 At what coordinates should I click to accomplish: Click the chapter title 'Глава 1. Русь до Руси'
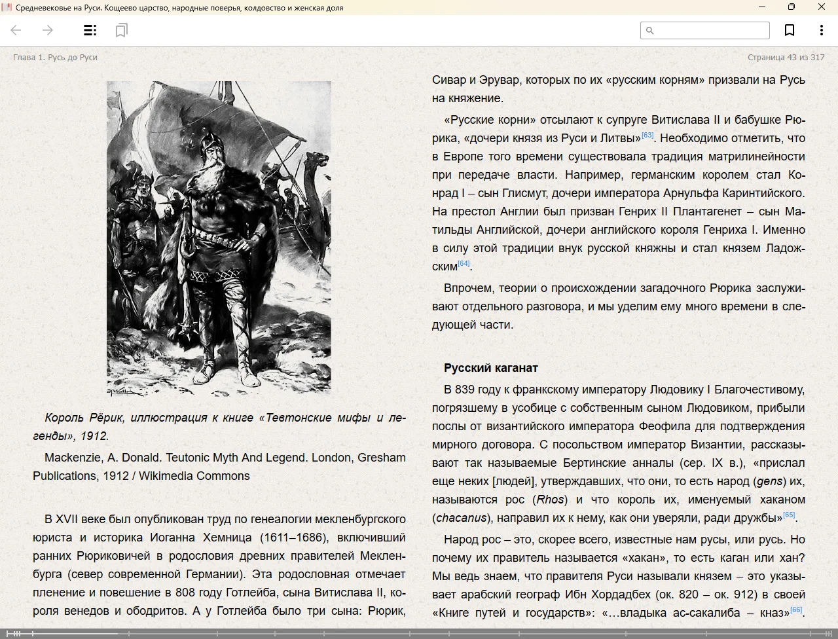(55, 58)
